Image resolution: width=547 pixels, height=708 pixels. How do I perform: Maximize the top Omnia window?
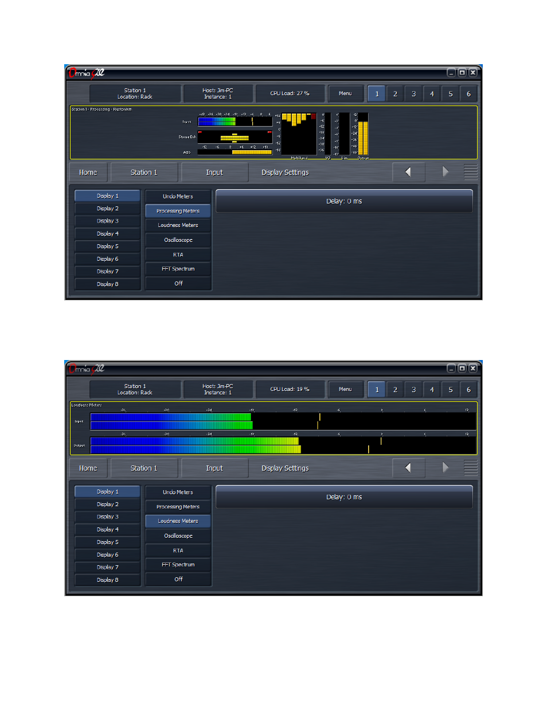coord(462,72)
